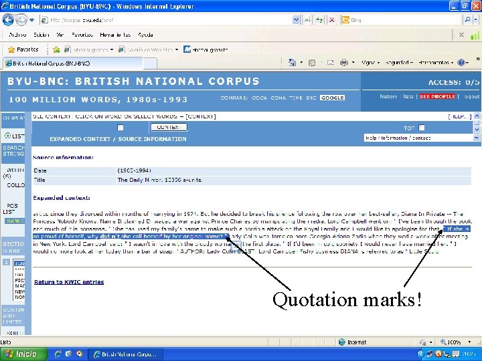The image size is (482, 361).
Task: Tick the TOT checkbox
Action: (422, 128)
